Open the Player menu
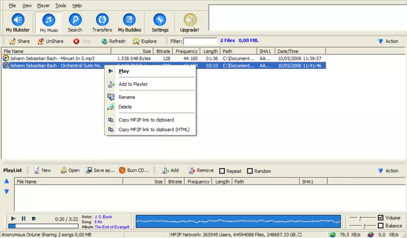Image resolution: width=407 pixels, height=238 pixels. point(44,6)
